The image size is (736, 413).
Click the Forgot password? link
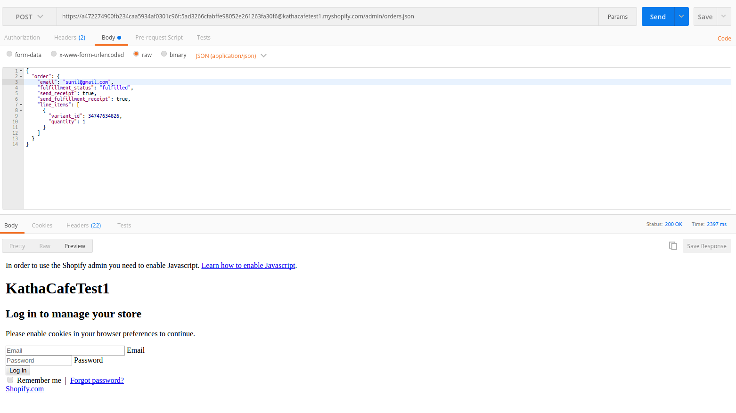[97, 381]
